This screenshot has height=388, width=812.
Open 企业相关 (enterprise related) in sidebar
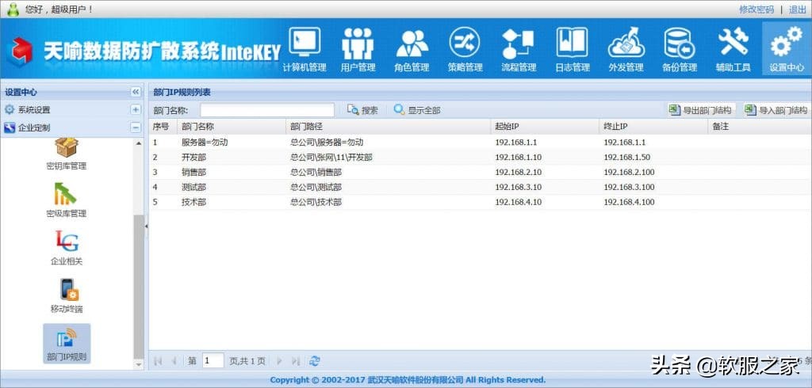[67, 249]
